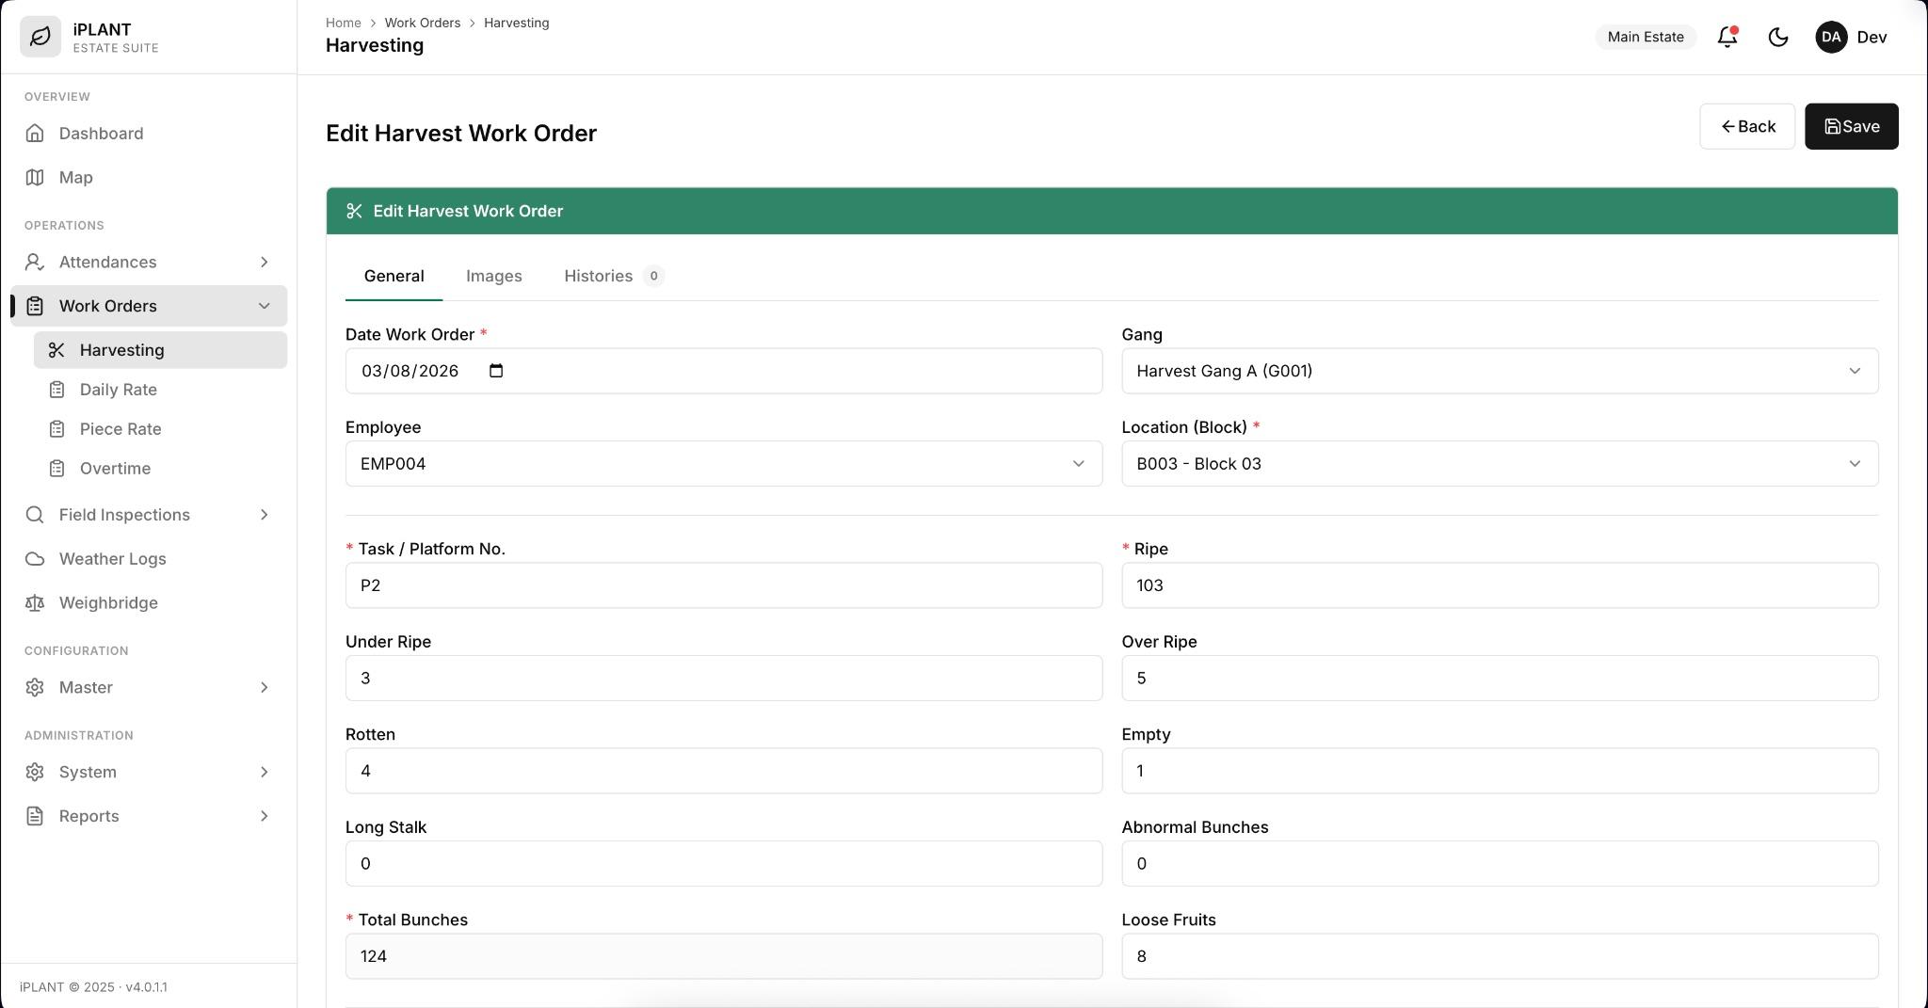Click the Reports document icon
The height and width of the screenshot is (1008, 1928).
tap(35, 816)
